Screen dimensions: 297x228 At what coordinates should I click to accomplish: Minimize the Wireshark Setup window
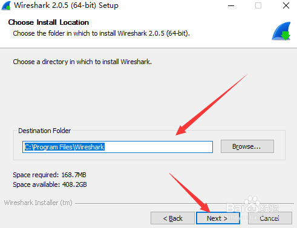coord(231,5)
